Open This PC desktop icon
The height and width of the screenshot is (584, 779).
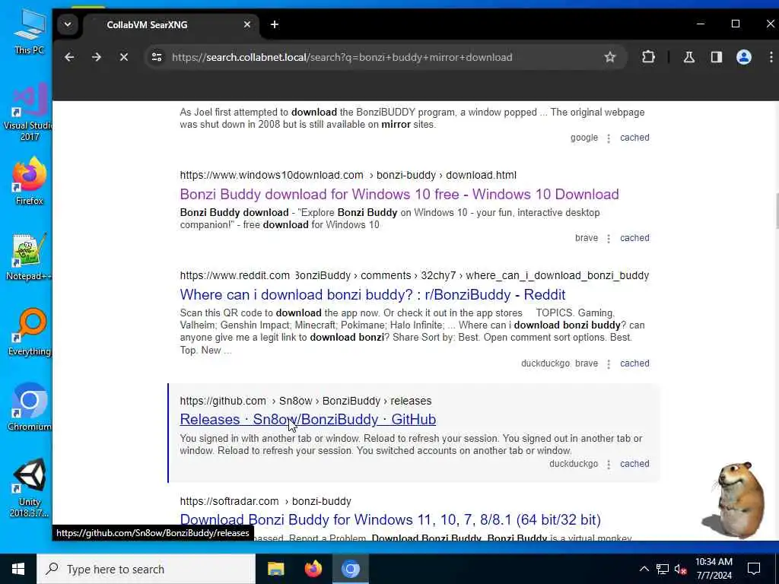(x=29, y=32)
